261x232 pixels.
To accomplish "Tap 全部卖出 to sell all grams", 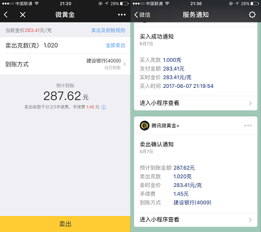I will [x=116, y=45].
